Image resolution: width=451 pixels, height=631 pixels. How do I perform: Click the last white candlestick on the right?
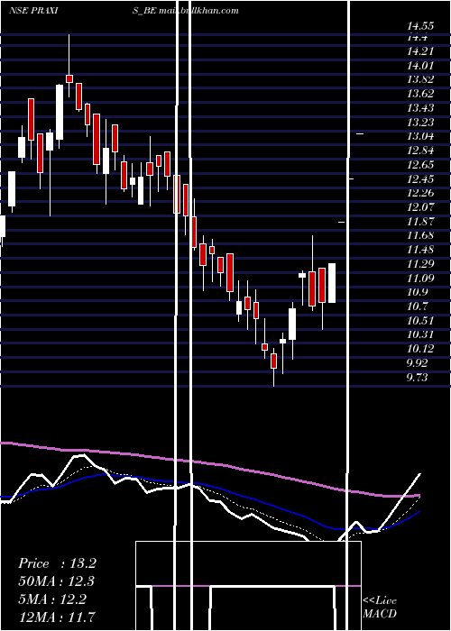[332, 283]
